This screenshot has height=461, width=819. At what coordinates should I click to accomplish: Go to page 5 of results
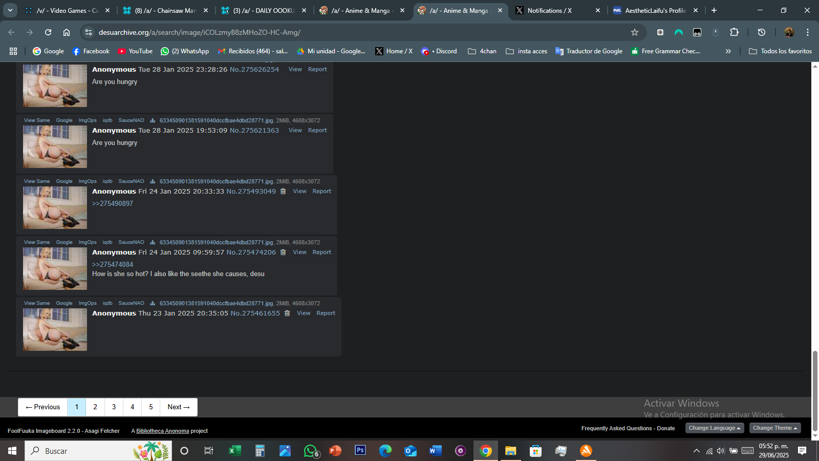pos(151,407)
